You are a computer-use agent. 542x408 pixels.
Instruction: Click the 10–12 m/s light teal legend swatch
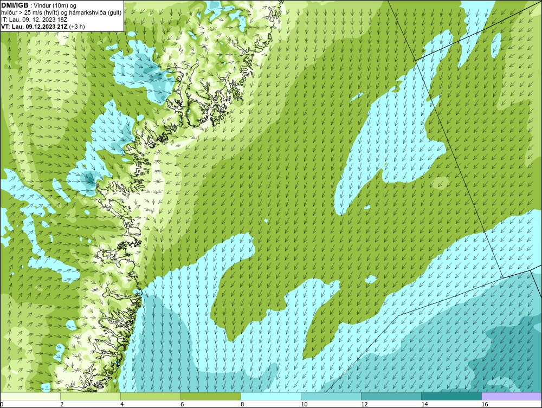point(331,396)
